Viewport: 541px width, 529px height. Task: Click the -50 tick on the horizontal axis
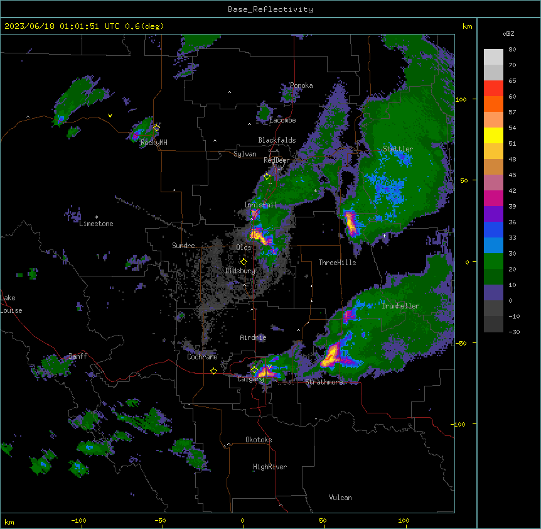(160, 520)
